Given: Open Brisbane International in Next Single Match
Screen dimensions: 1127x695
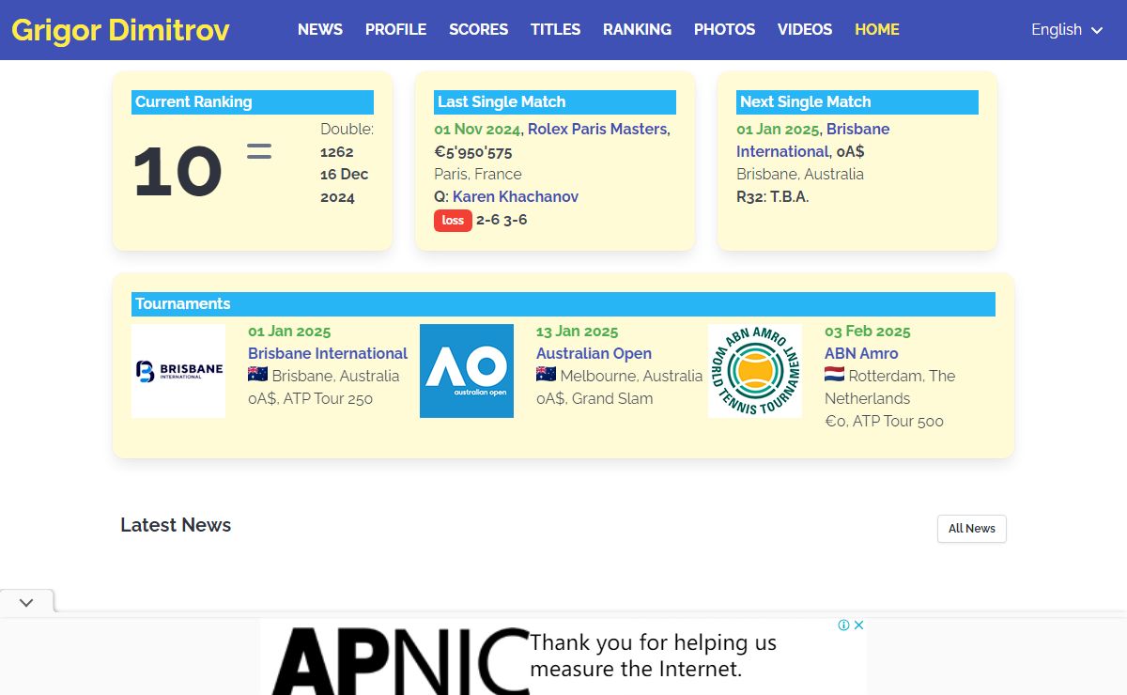Looking at the screenshot, I should click(x=813, y=140).
